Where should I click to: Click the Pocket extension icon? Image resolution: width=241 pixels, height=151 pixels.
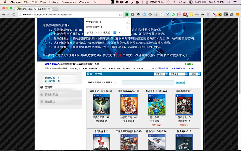point(133,14)
